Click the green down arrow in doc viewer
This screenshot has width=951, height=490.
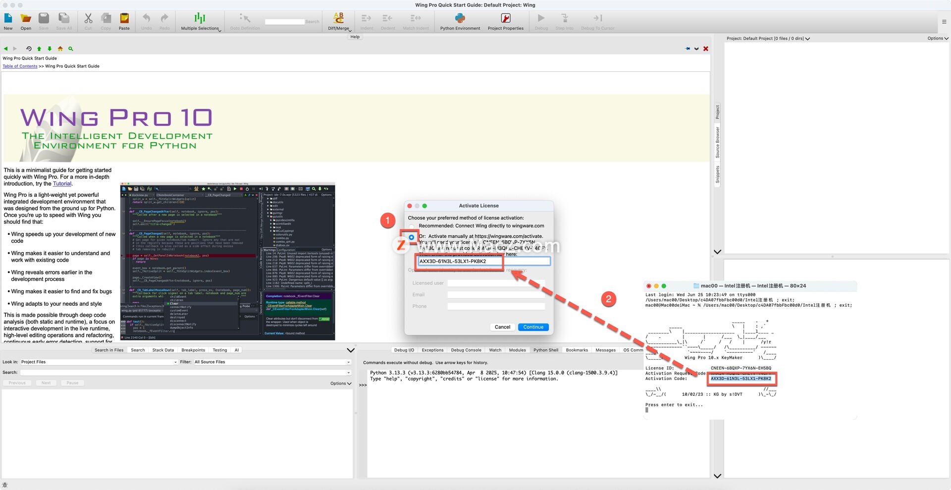tap(50, 49)
